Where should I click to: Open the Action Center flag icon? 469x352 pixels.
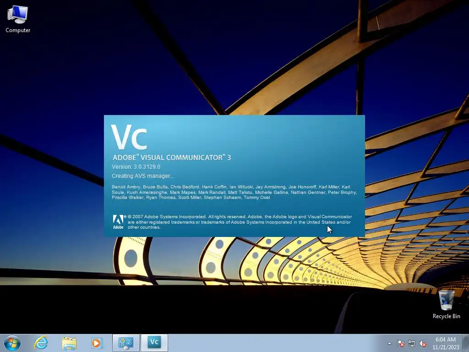[401, 343]
